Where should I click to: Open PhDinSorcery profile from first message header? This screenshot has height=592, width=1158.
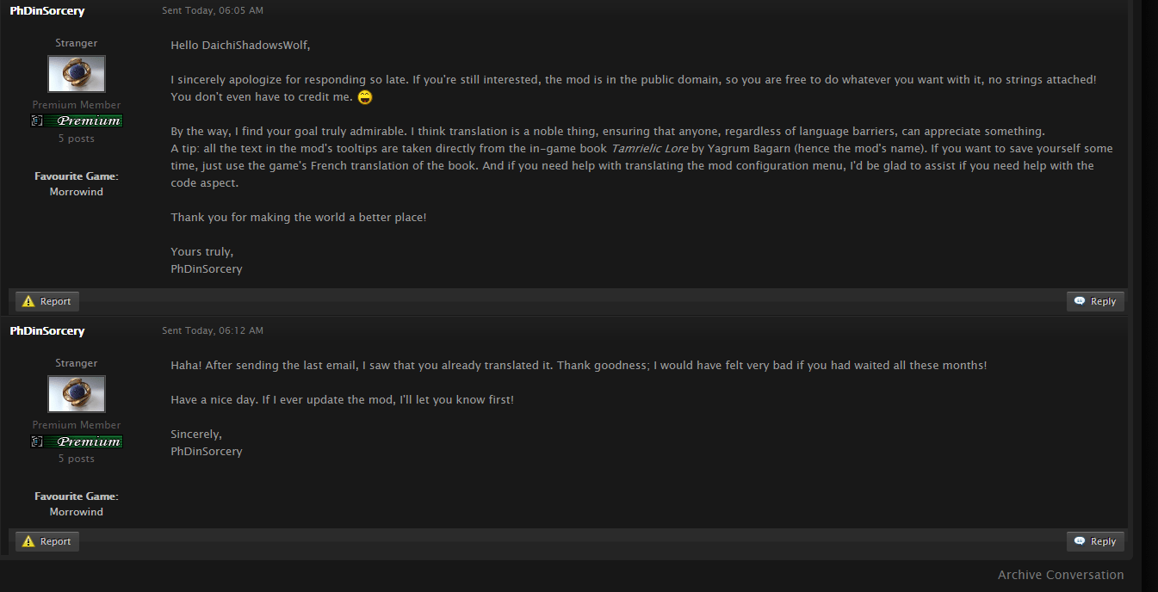coord(47,11)
